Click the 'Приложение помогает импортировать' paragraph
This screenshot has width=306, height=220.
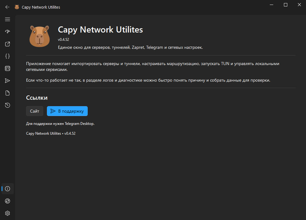point(153,67)
